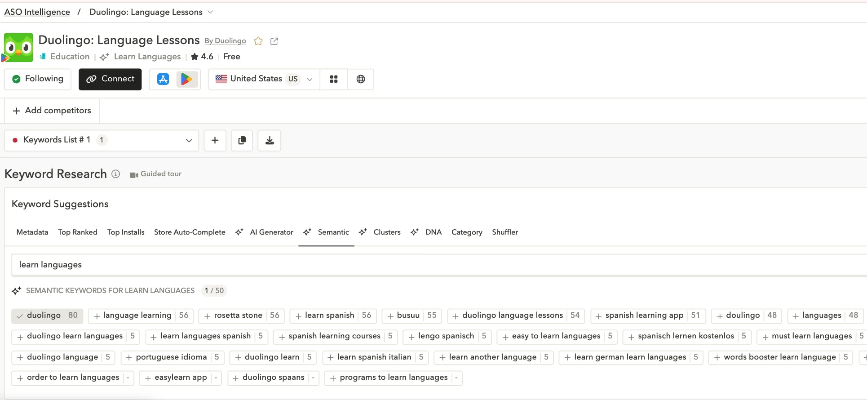Open the ASO Intelligence breadcrumb link
This screenshot has width=867, height=400.
pyautogui.click(x=37, y=12)
